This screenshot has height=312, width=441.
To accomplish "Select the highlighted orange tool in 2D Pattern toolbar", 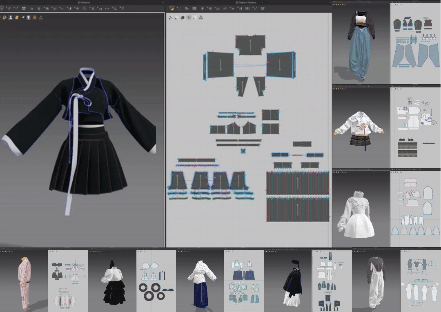I will 172,8.
